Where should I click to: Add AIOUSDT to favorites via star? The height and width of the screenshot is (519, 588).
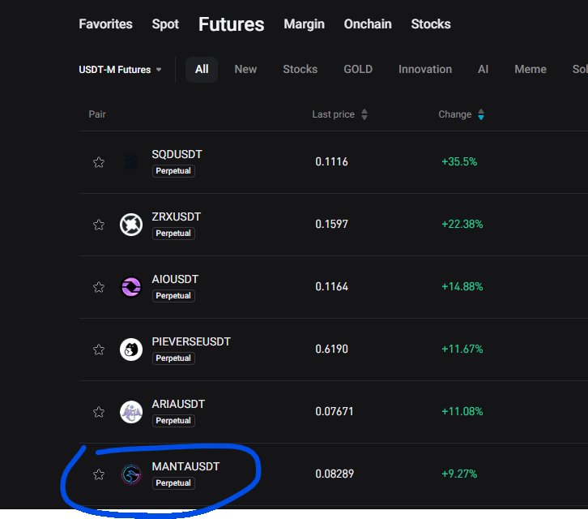click(x=99, y=287)
